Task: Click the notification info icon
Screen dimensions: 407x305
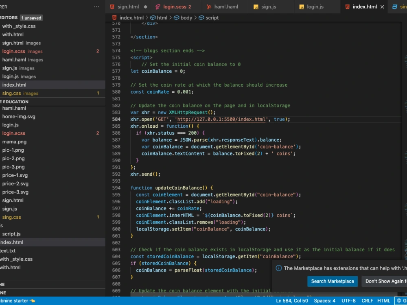Action: pos(278,268)
